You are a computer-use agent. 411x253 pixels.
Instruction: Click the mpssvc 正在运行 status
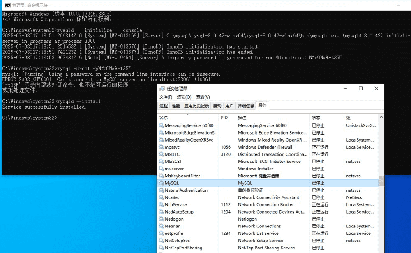[x=320, y=147]
